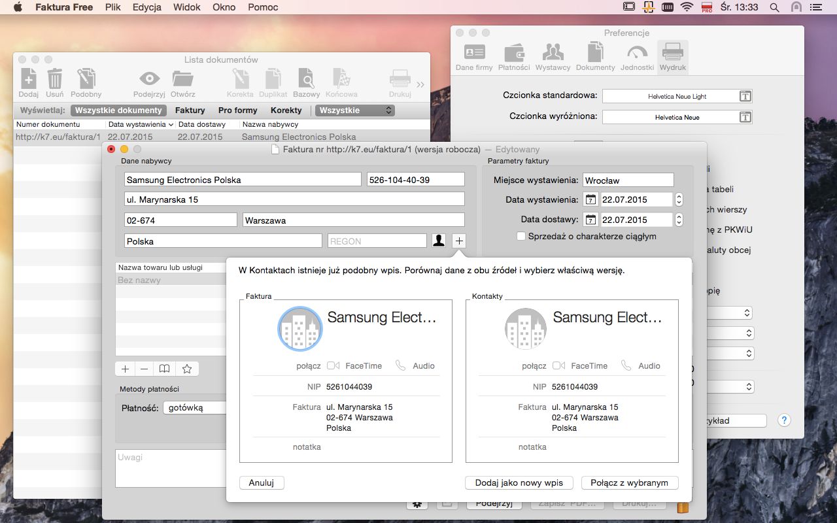Filter list by Pro formy

point(237,110)
